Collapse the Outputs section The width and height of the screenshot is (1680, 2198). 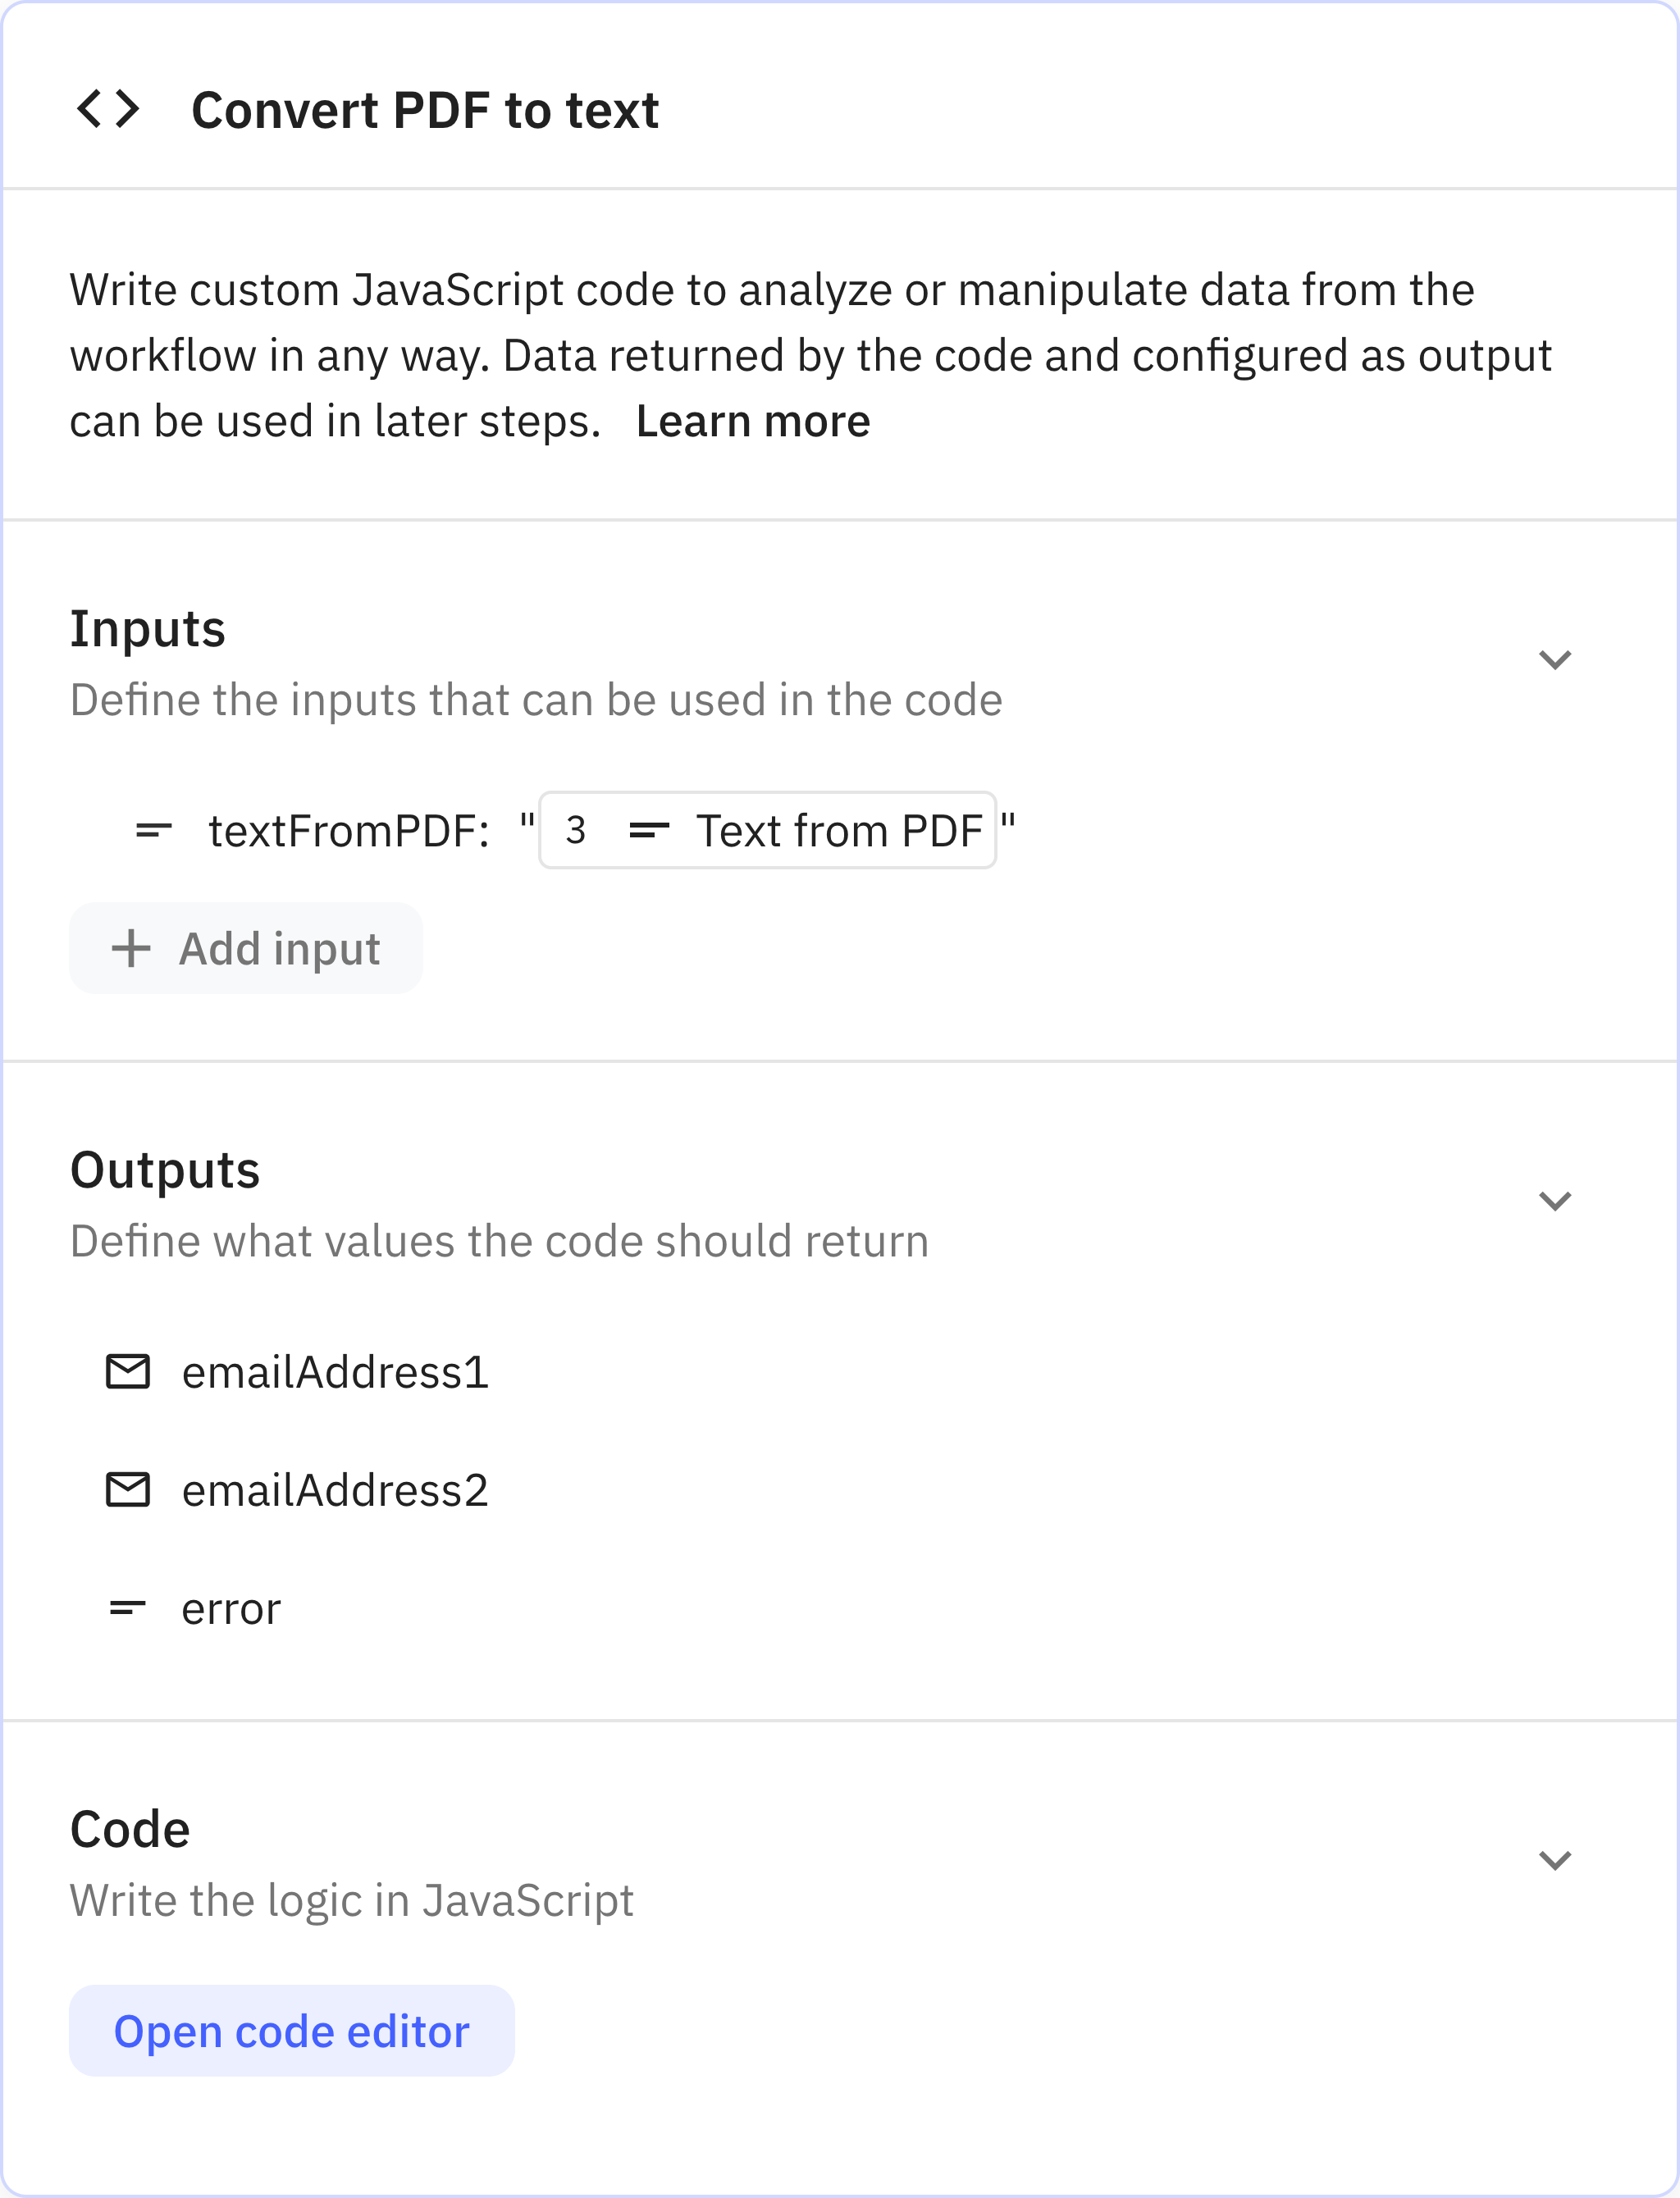1556,1202
